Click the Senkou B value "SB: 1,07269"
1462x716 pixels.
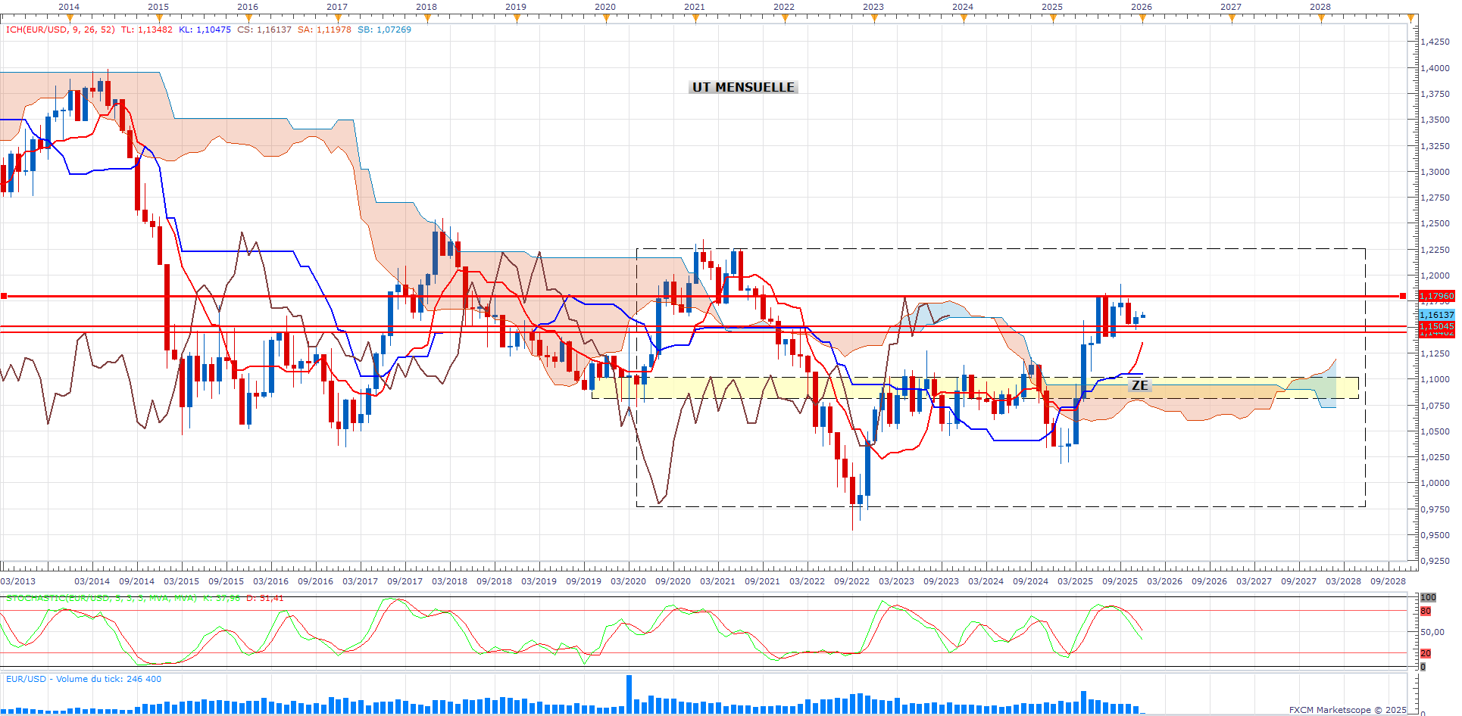(x=385, y=30)
